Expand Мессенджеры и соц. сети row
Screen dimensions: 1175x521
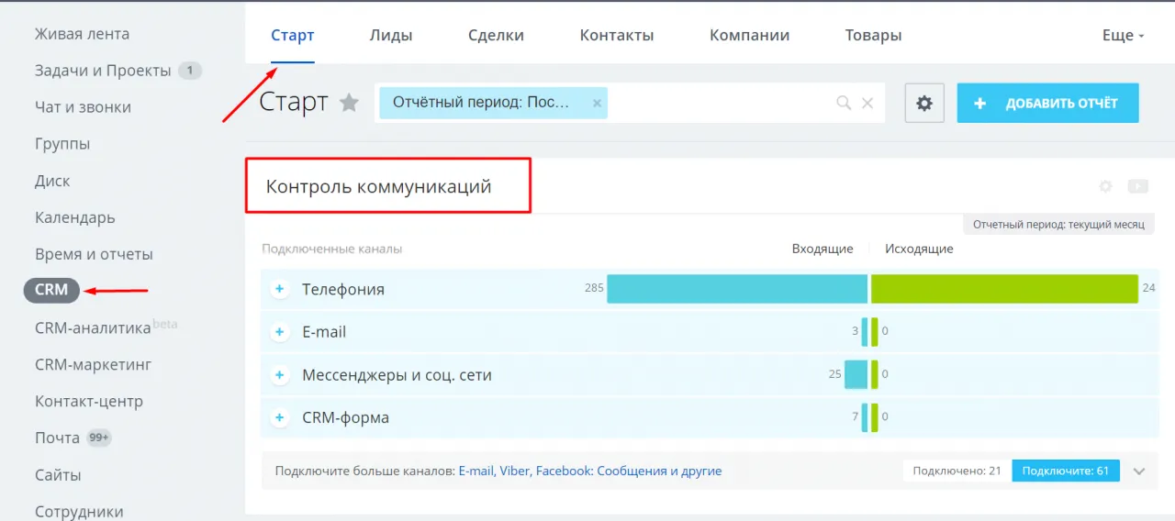pos(280,375)
